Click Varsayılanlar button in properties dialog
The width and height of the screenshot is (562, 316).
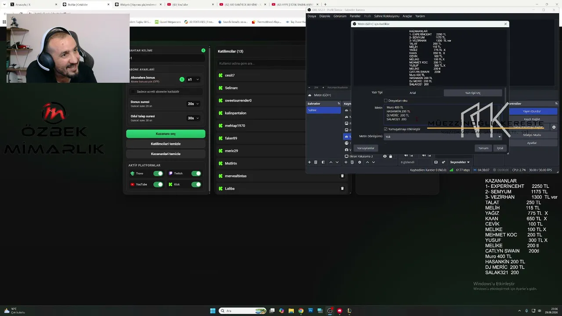pyautogui.click(x=366, y=148)
